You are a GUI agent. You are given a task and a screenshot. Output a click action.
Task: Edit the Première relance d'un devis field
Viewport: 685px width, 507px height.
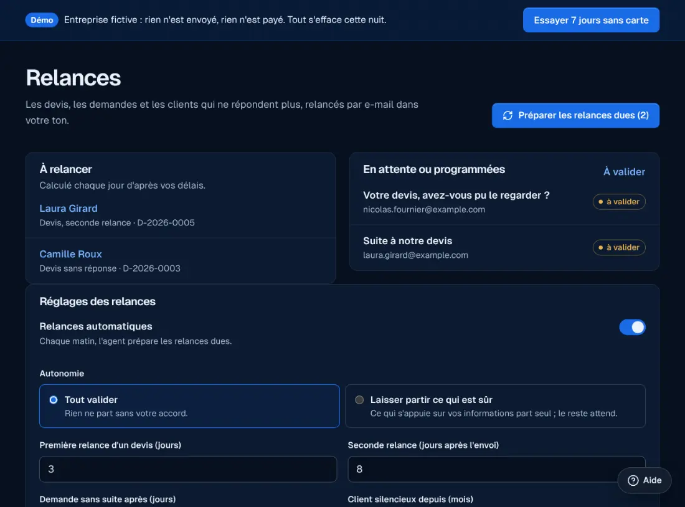[188, 469]
